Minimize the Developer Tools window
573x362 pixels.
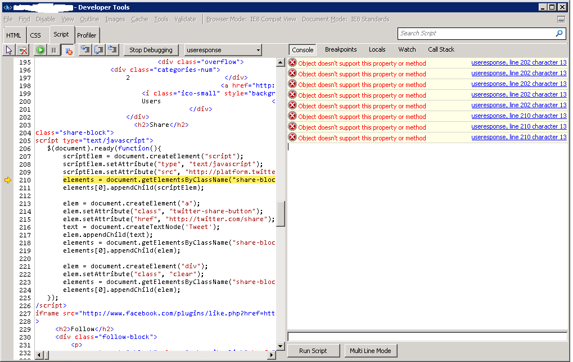543,7
